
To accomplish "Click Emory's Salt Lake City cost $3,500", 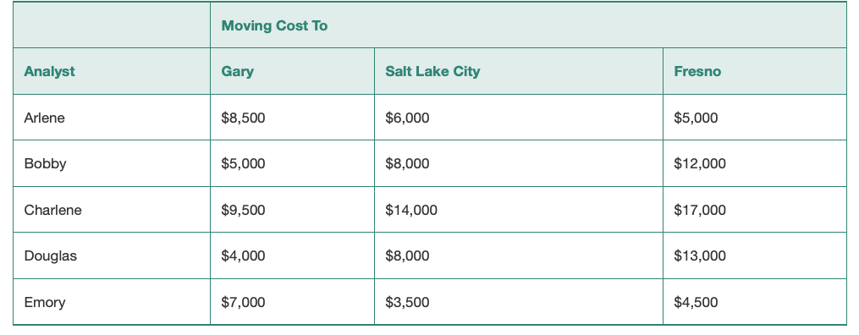I will (x=408, y=302).
